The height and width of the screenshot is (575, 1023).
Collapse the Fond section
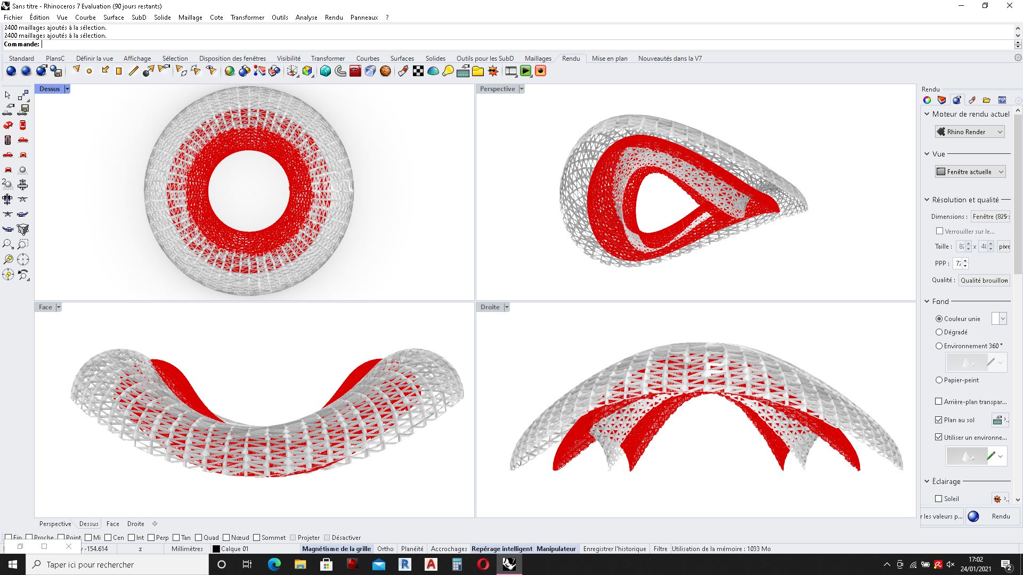point(927,301)
